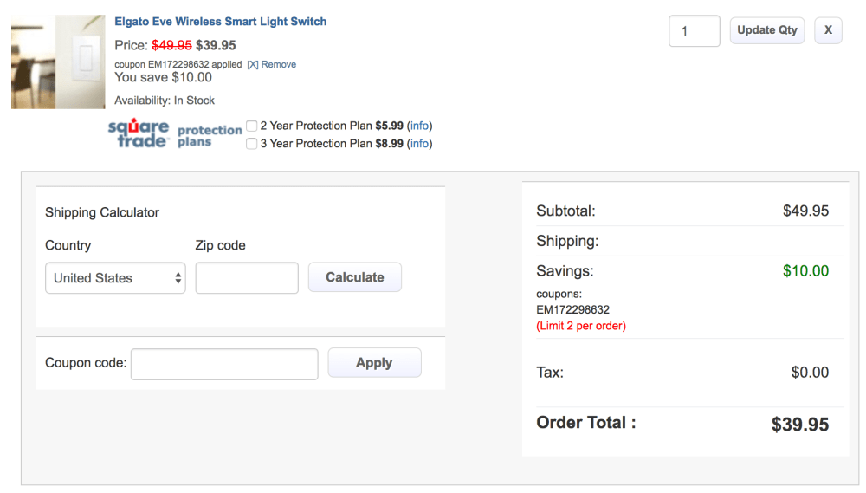View info link for 3 Year Protection Plan
866x493 pixels.
[419, 144]
